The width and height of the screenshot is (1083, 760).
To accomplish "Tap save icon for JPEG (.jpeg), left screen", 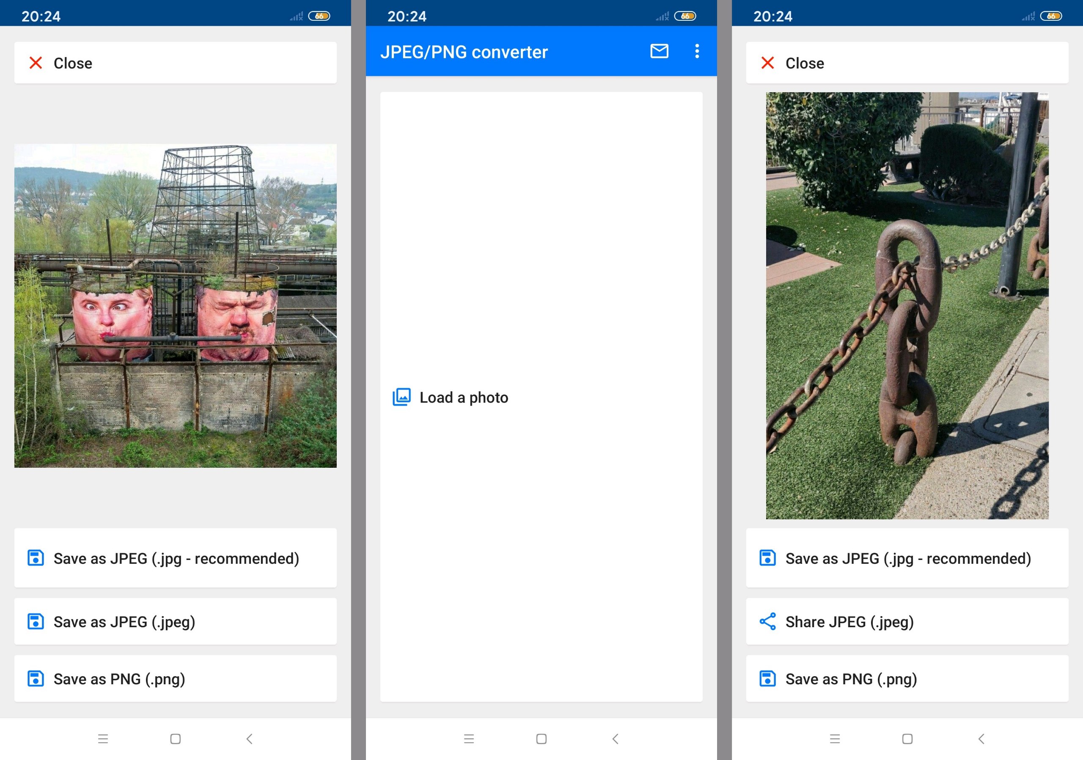I will [x=36, y=621].
